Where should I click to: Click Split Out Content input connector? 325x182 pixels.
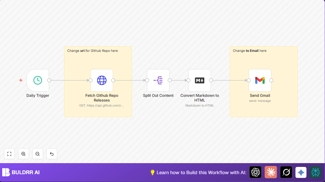147,80
